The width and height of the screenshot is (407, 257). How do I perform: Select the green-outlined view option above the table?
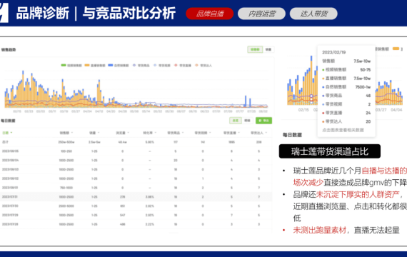(x=236, y=121)
